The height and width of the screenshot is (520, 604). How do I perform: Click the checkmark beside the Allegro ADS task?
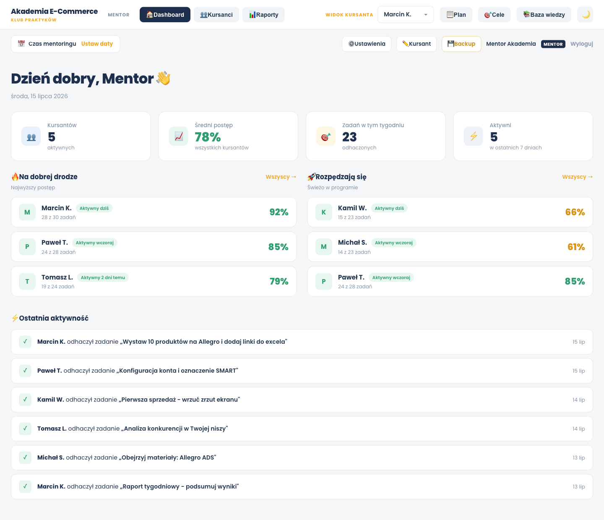click(x=25, y=457)
